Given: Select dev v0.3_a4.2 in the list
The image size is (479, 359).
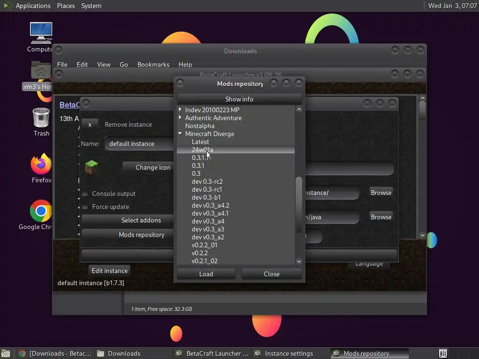Looking at the screenshot, I should click(x=210, y=205).
